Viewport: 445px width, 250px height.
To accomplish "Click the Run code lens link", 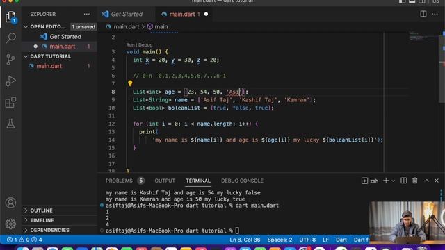I will point(130,44).
